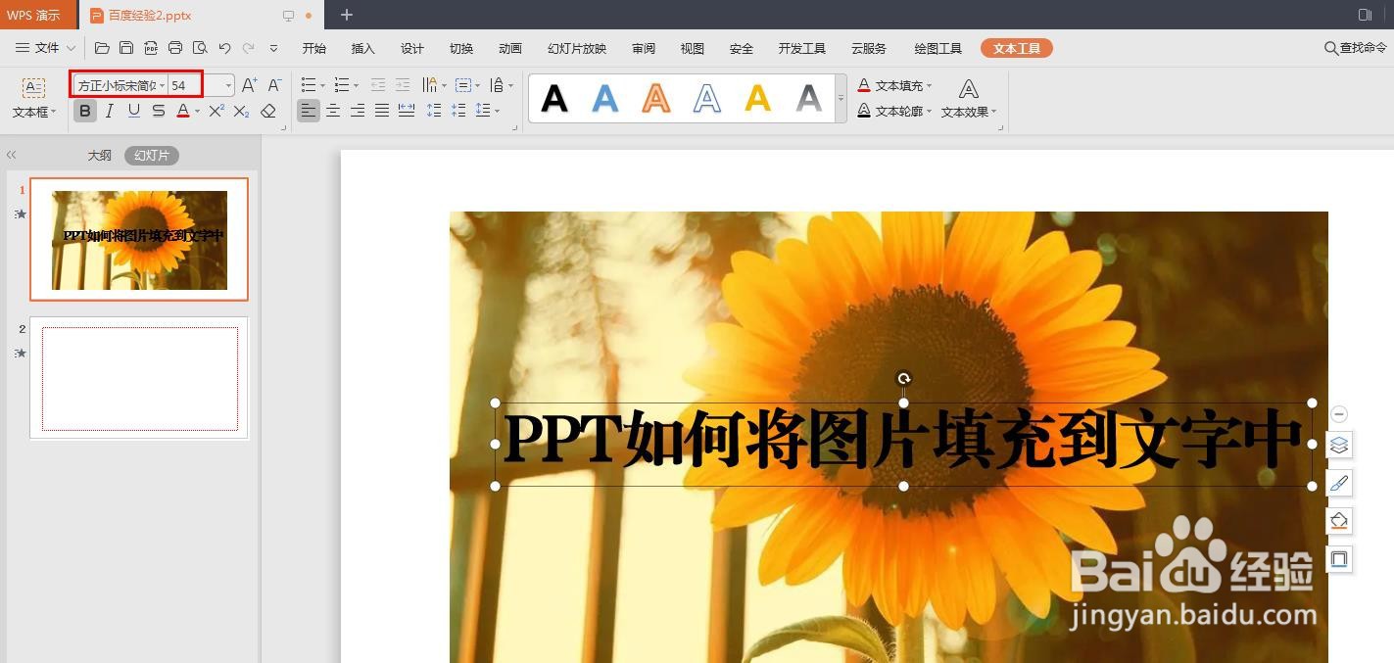The image size is (1394, 663).
Task: Toggle italic formatting
Action: [109, 111]
